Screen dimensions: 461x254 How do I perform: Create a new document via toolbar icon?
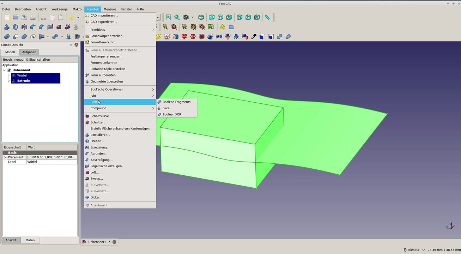pos(7,17)
